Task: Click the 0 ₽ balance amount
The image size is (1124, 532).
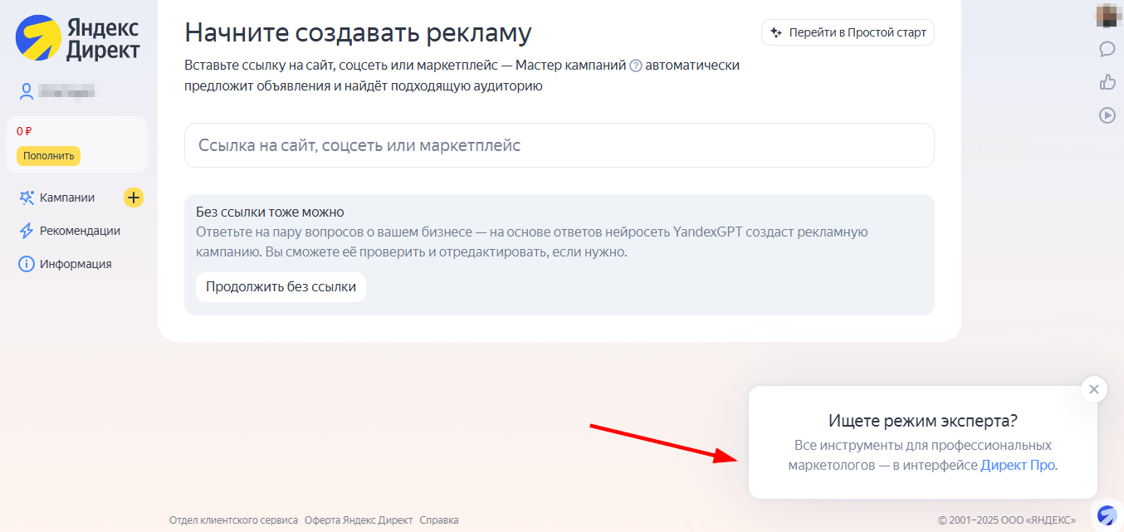Action: pyautogui.click(x=24, y=131)
